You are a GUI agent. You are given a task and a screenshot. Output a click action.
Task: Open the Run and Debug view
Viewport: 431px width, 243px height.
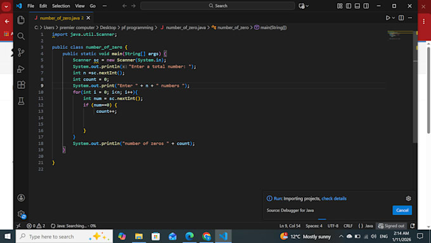coord(21,69)
